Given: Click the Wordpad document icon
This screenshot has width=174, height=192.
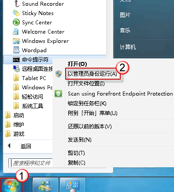Looking at the screenshot, I should (16, 50).
